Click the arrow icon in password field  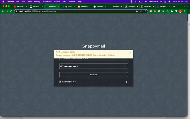click(x=126, y=66)
